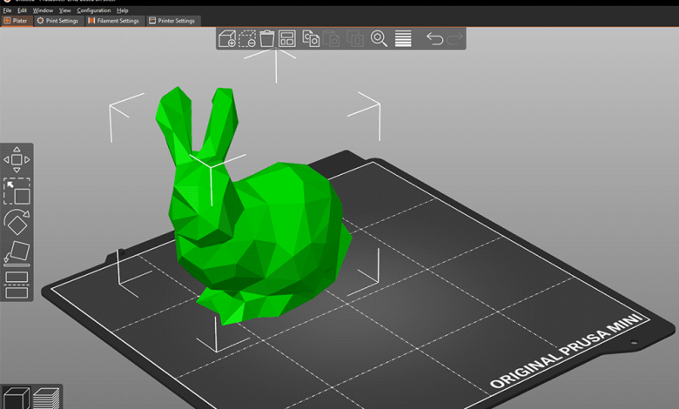Image resolution: width=679 pixels, height=409 pixels.
Task: Switch to the Print Settings tab
Action: [57, 20]
